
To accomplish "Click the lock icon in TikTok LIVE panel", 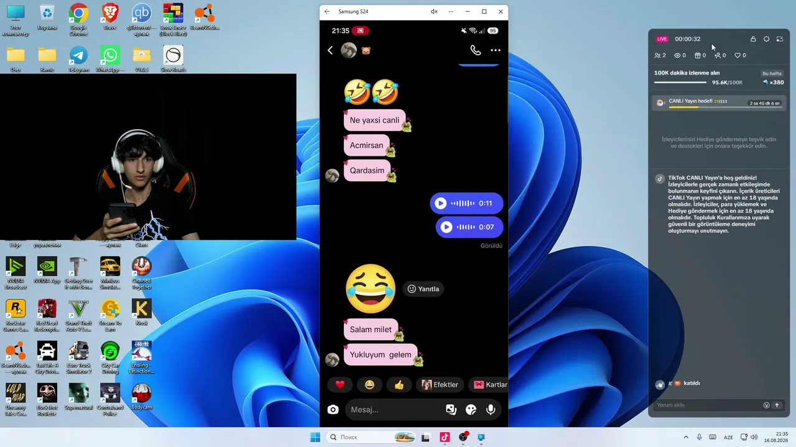I will pyautogui.click(x=753, y=39).
